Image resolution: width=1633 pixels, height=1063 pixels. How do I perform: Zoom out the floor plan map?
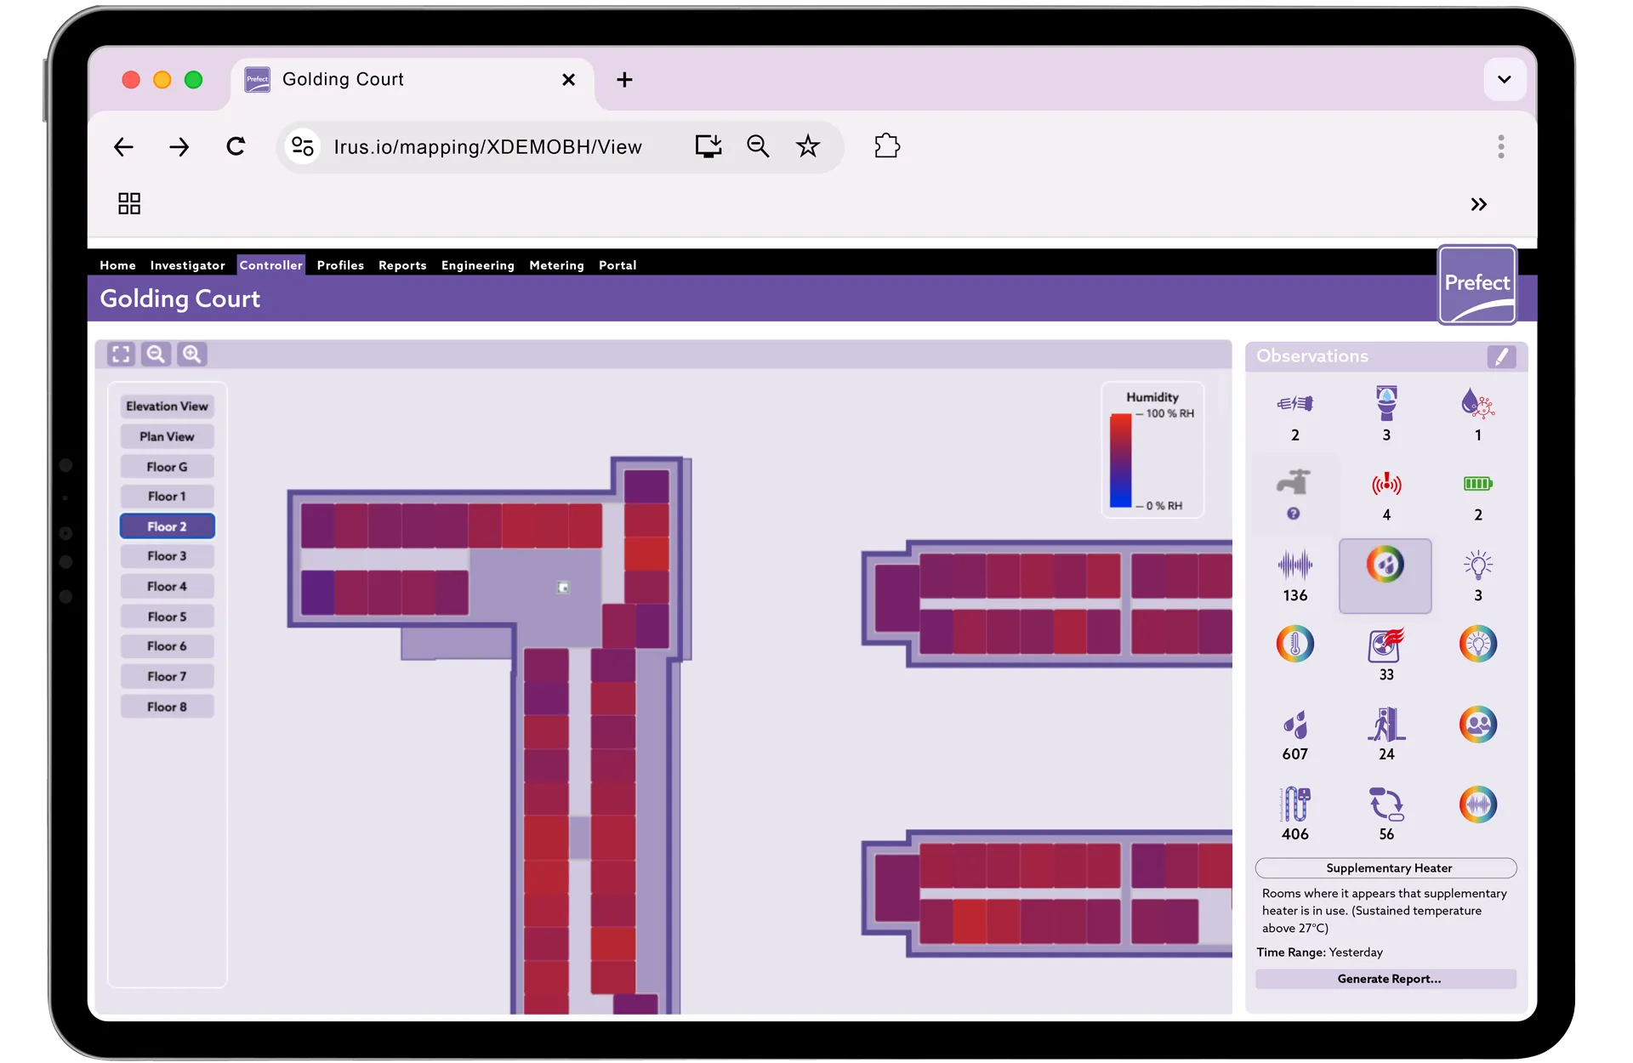click(x=156, y=354)
